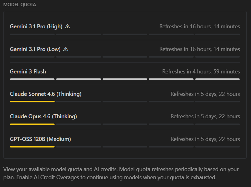Select the Gemini 3.1 Pro (High) model name
This screenshot has height=187, width=251.
click(36, 26)
